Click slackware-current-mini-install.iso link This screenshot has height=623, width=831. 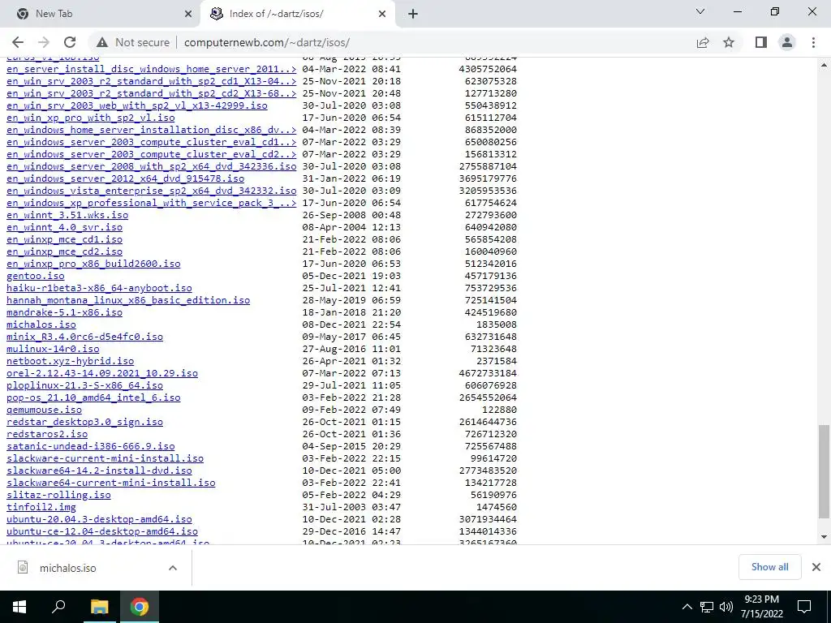[x=105, y=459]
